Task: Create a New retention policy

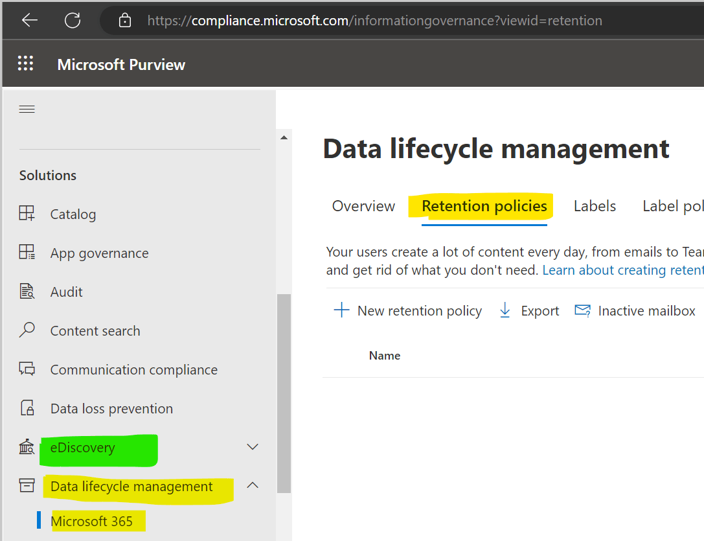Action: [x=407, y=310]
